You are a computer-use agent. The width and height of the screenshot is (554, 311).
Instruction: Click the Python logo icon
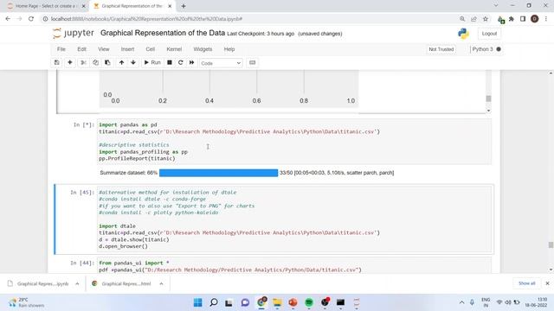[x=463, y=34]
